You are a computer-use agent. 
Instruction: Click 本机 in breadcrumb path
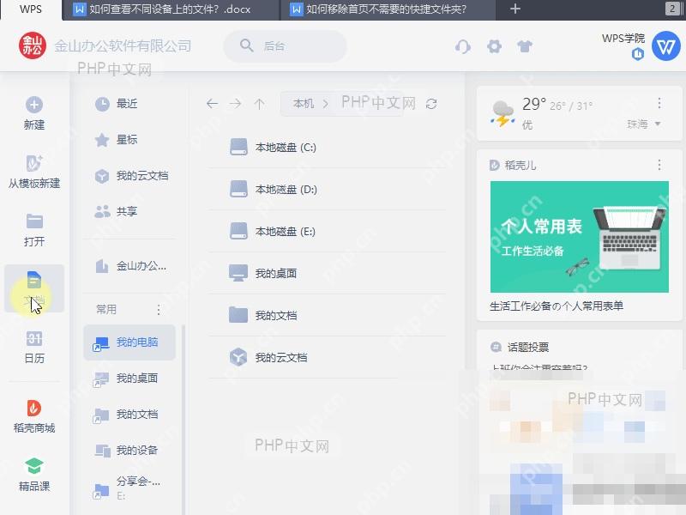point(304,104)
